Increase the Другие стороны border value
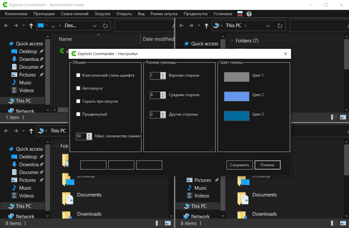349x228 pixels. [163, 113]
